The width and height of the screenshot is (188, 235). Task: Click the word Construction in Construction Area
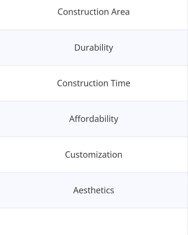click(83, 12)
